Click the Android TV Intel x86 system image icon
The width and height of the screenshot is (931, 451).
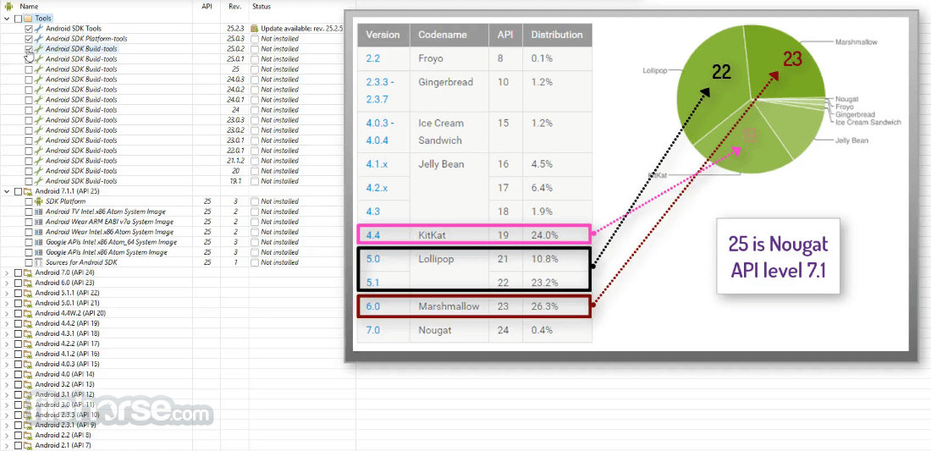[x=39, y=212]
